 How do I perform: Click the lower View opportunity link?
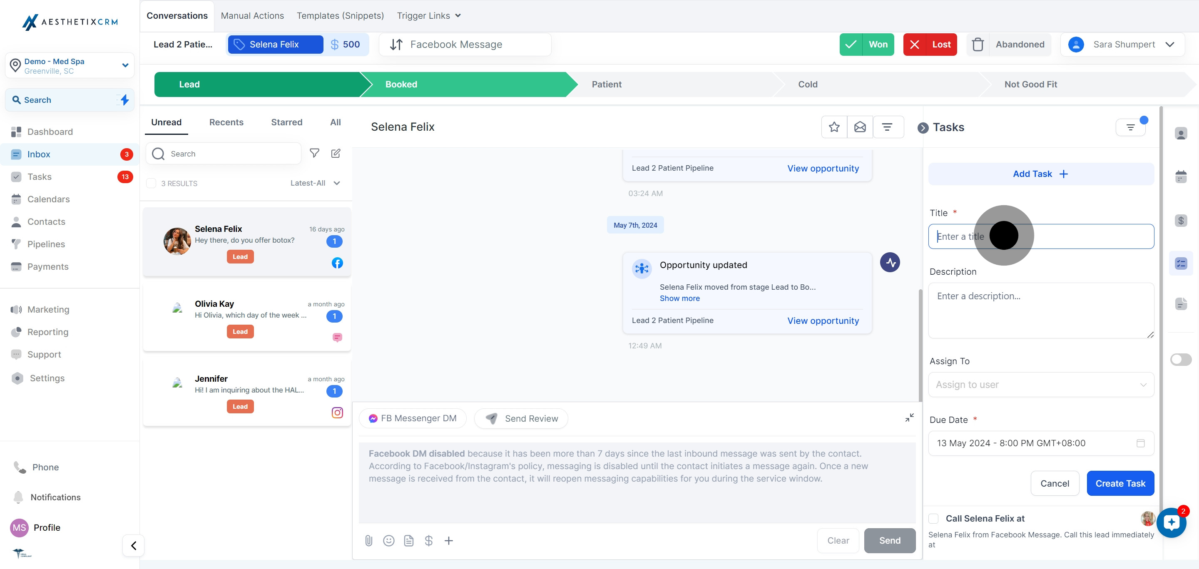click(823, 321)
